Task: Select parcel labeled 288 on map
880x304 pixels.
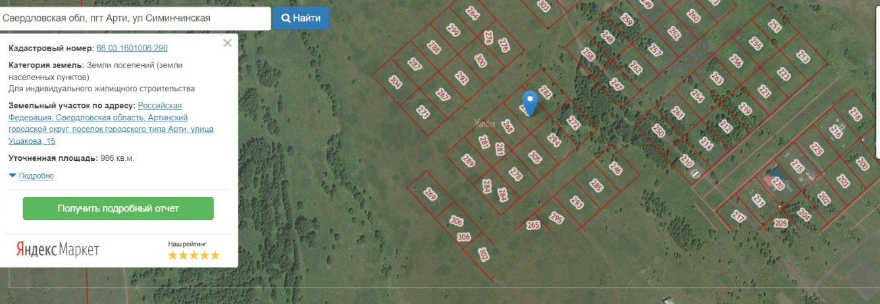Action: coord(434,47)
